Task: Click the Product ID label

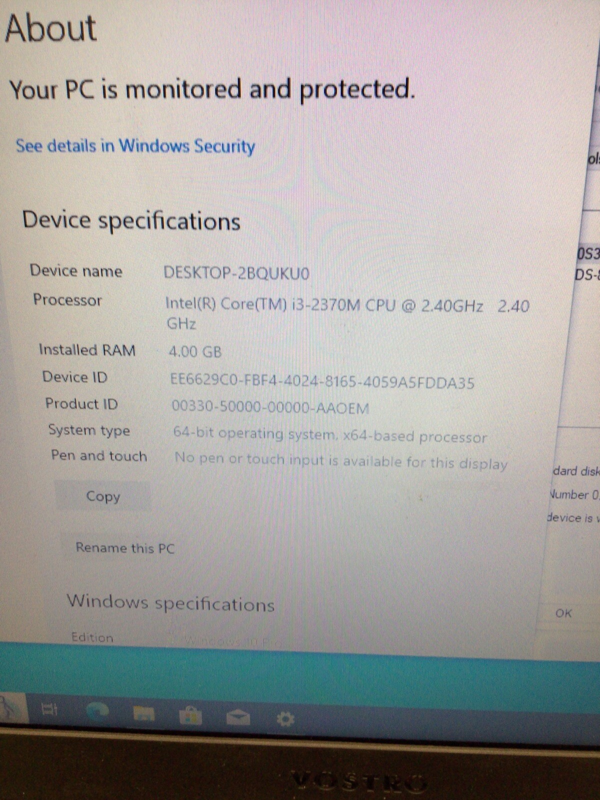Action: tap(81, 403)
